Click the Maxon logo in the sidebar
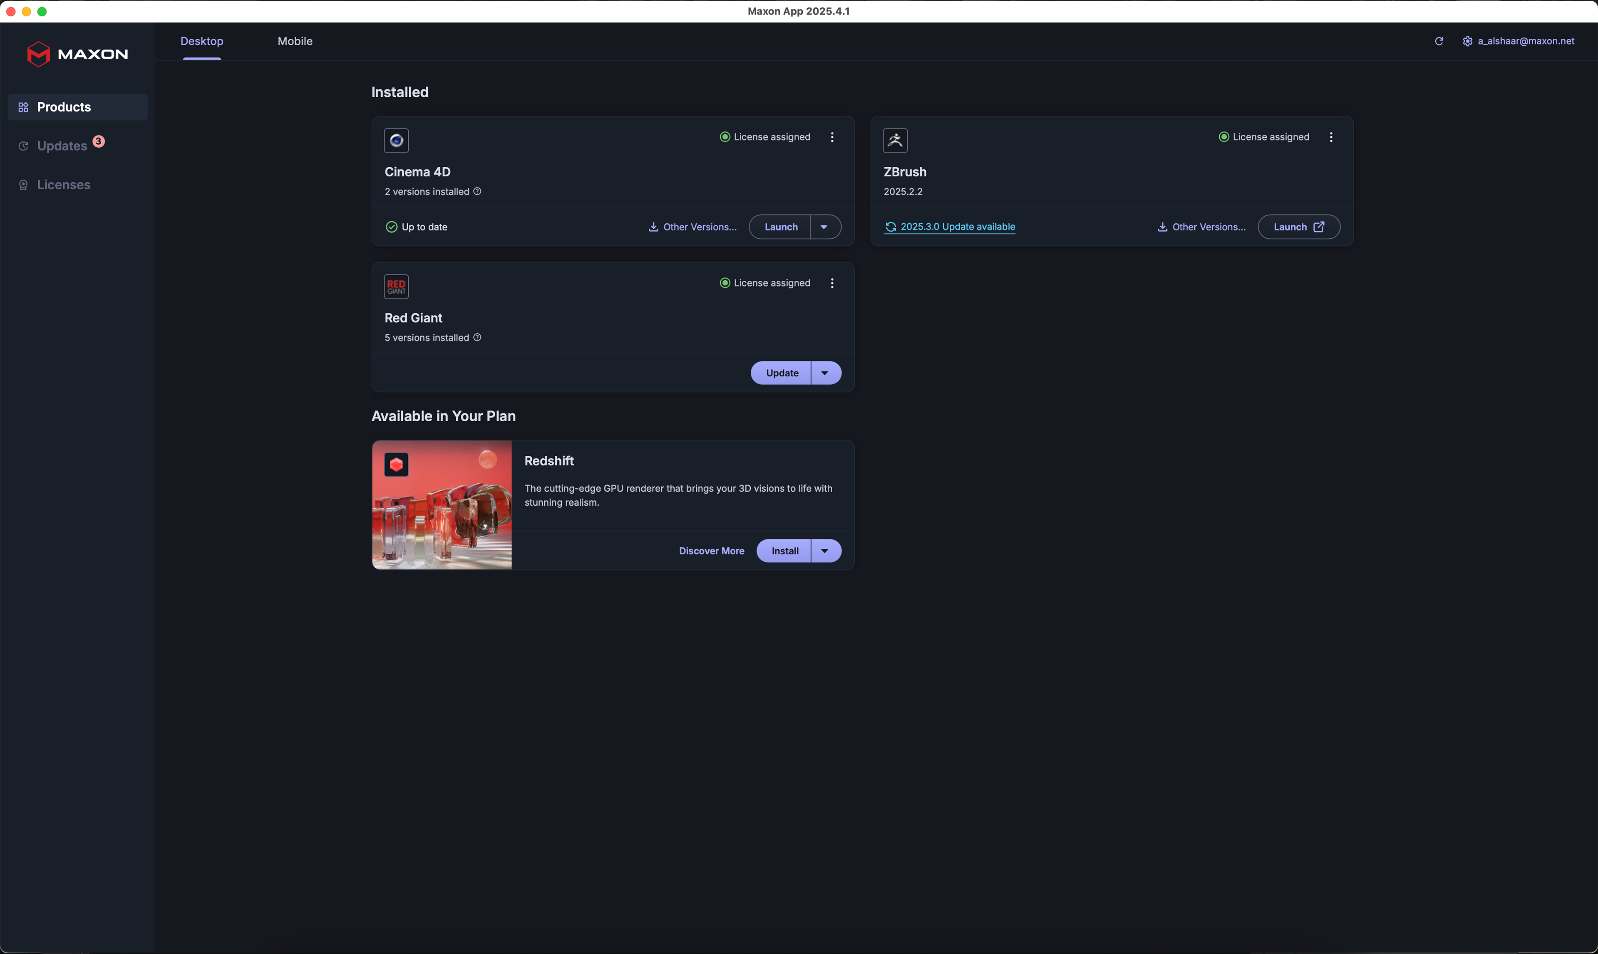The image size is (1598, 954). [77, 54]
